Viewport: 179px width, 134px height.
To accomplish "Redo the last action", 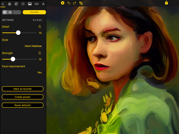I will click(x=75, y=3).
